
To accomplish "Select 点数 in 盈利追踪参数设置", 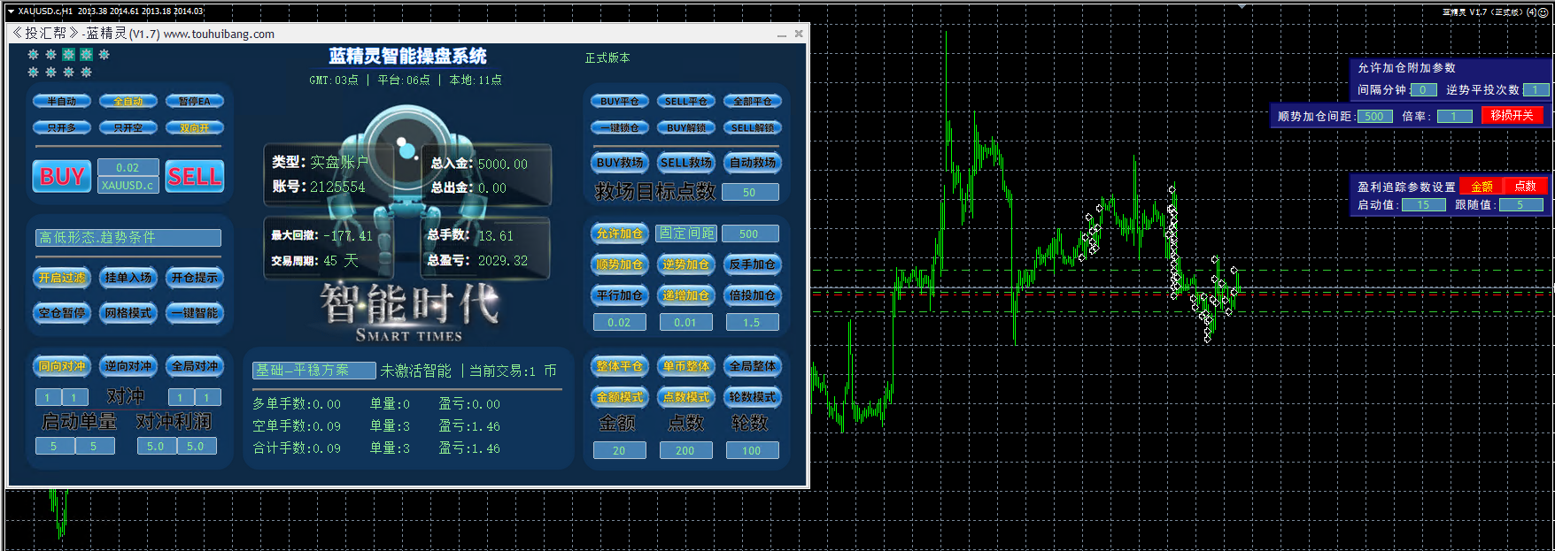I will [1525, 186].
